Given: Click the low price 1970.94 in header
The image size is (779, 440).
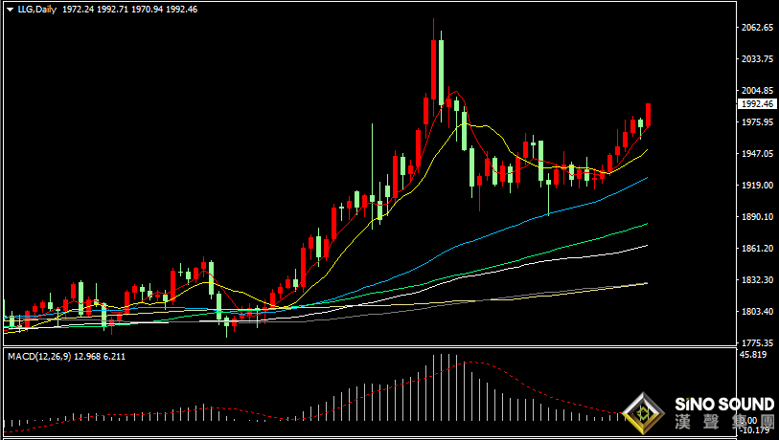Looking at the screenshot, I should 147,10.
